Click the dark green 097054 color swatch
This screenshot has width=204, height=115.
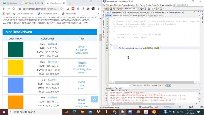click(x=16, y=50)
